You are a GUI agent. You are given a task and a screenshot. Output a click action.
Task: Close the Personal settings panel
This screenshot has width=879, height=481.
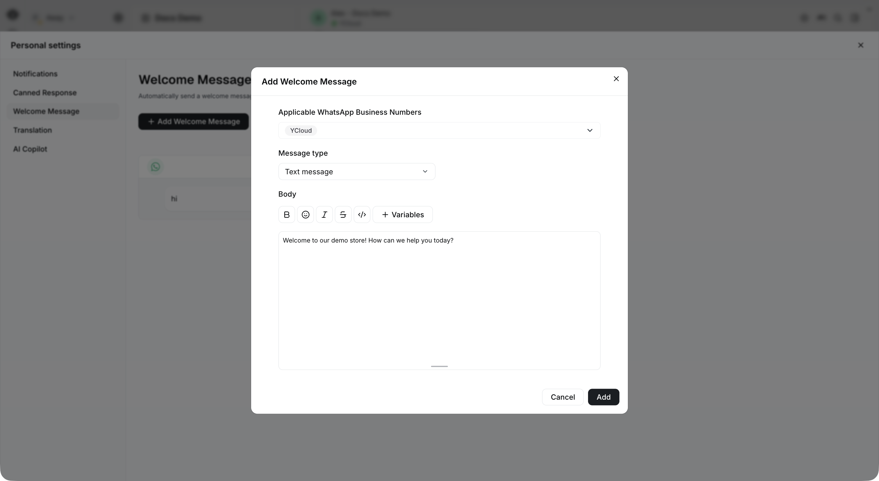(x=861, y=45)
